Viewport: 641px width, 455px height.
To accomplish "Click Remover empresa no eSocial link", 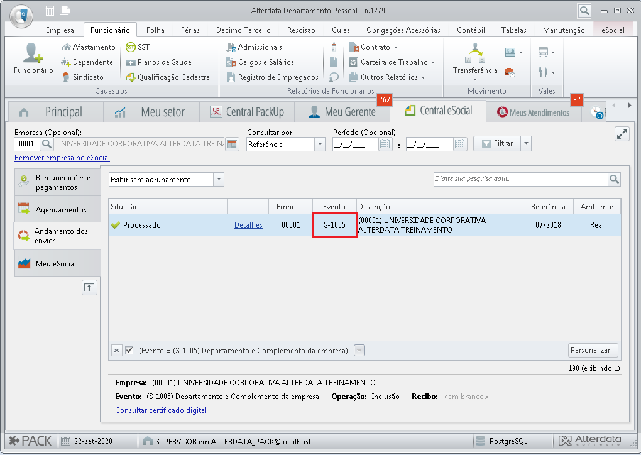I will click(62, 158).
